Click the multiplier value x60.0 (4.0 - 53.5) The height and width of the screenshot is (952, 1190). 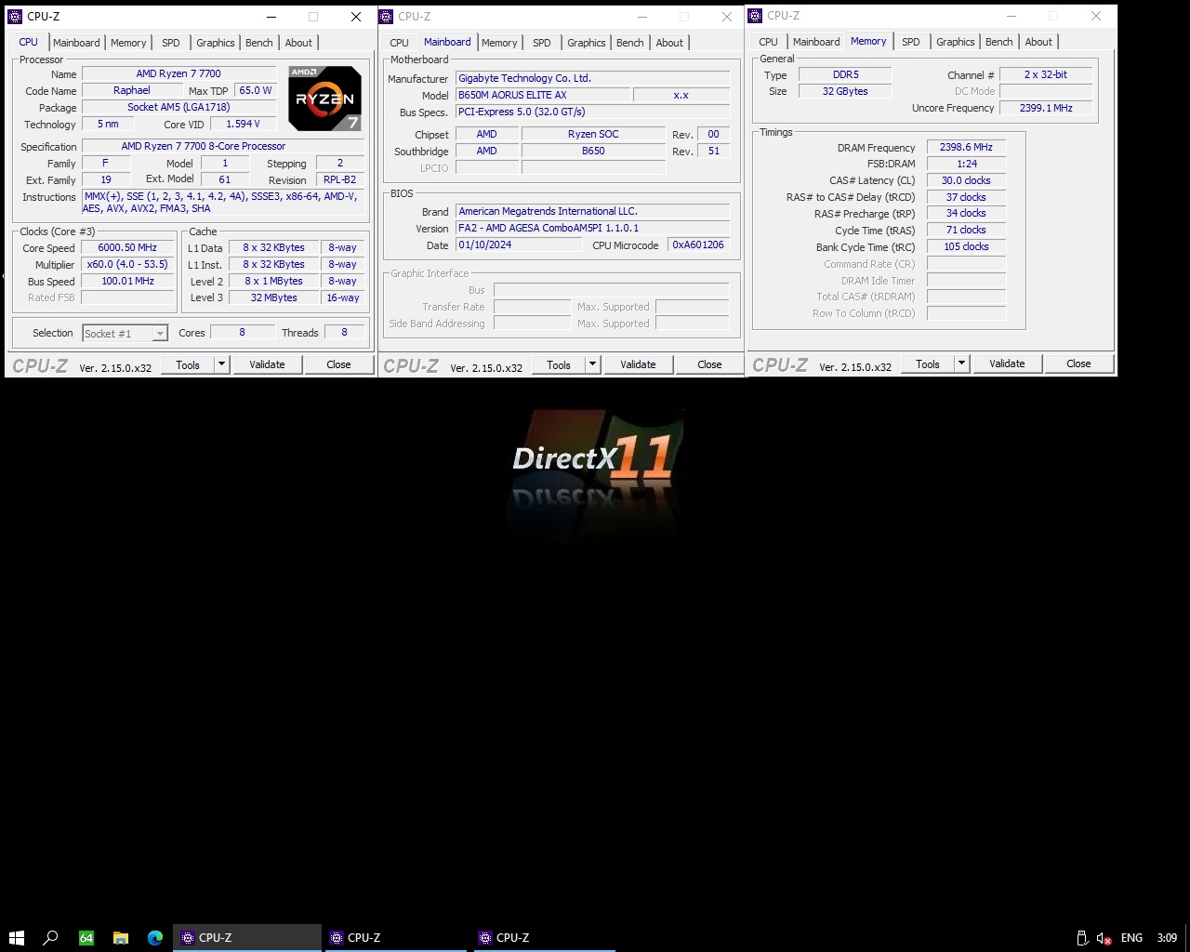tap(127, 265)
